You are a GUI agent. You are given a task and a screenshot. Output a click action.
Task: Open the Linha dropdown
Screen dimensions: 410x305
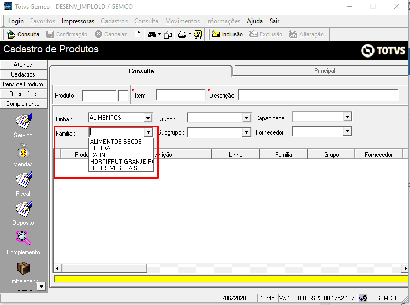coord(148,118)
